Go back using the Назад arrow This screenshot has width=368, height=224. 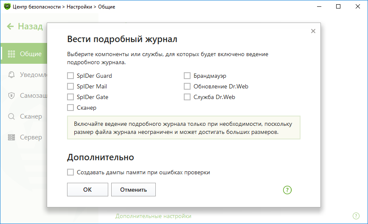10,26
